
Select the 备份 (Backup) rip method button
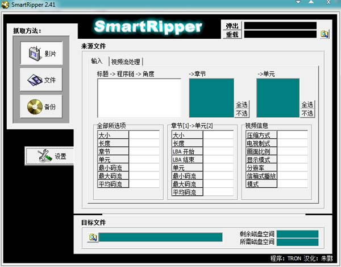coord(41,106)
